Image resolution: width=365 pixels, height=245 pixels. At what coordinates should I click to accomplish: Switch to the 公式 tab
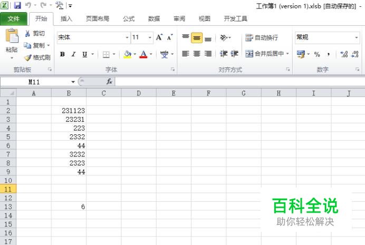(129, 18)
